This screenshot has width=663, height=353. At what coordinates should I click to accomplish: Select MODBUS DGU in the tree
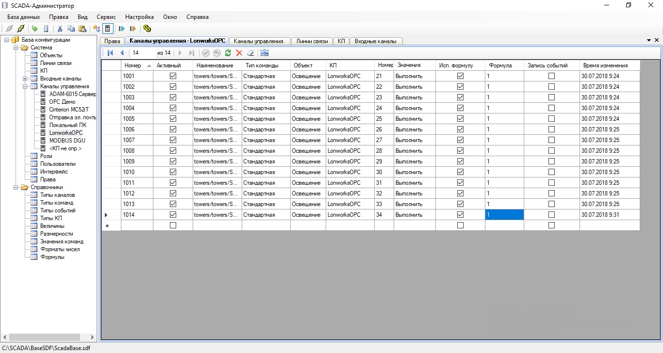tap(67, 141)
